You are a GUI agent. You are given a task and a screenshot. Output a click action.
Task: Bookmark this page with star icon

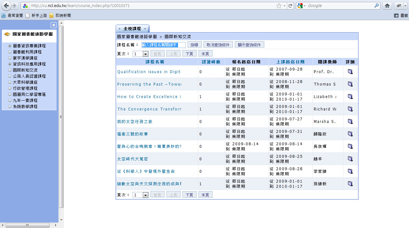(279, 6)
